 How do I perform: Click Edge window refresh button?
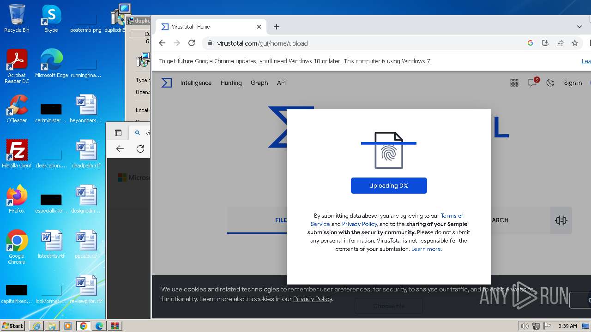tap(140, 148)
